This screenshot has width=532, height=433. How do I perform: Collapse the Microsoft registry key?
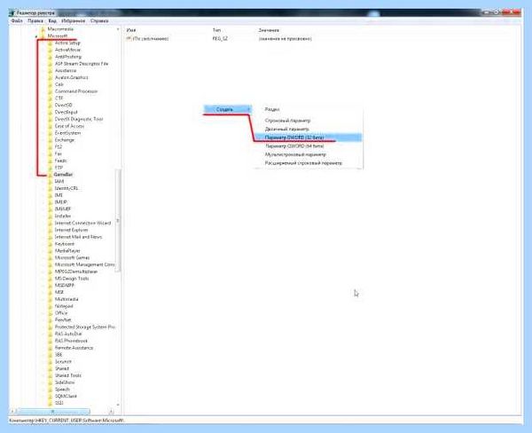[36, 36]
